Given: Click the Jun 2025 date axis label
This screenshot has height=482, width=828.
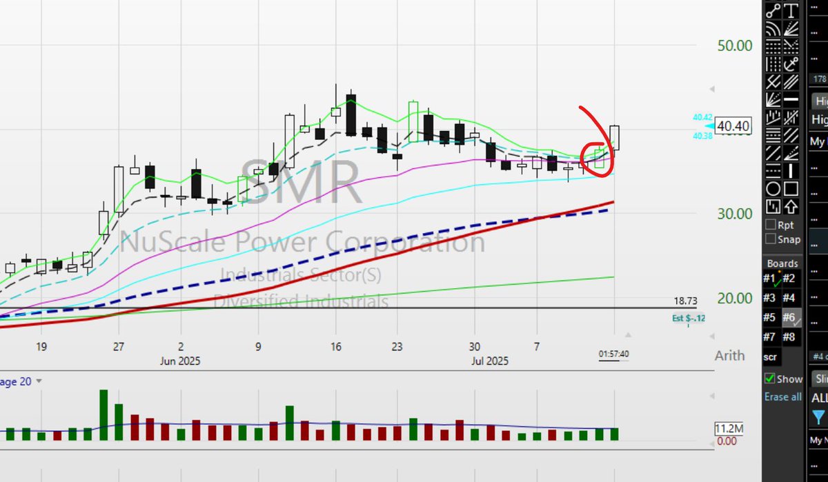Looking at the screenshot, I should pyautogui.click(x=179, y=361).
